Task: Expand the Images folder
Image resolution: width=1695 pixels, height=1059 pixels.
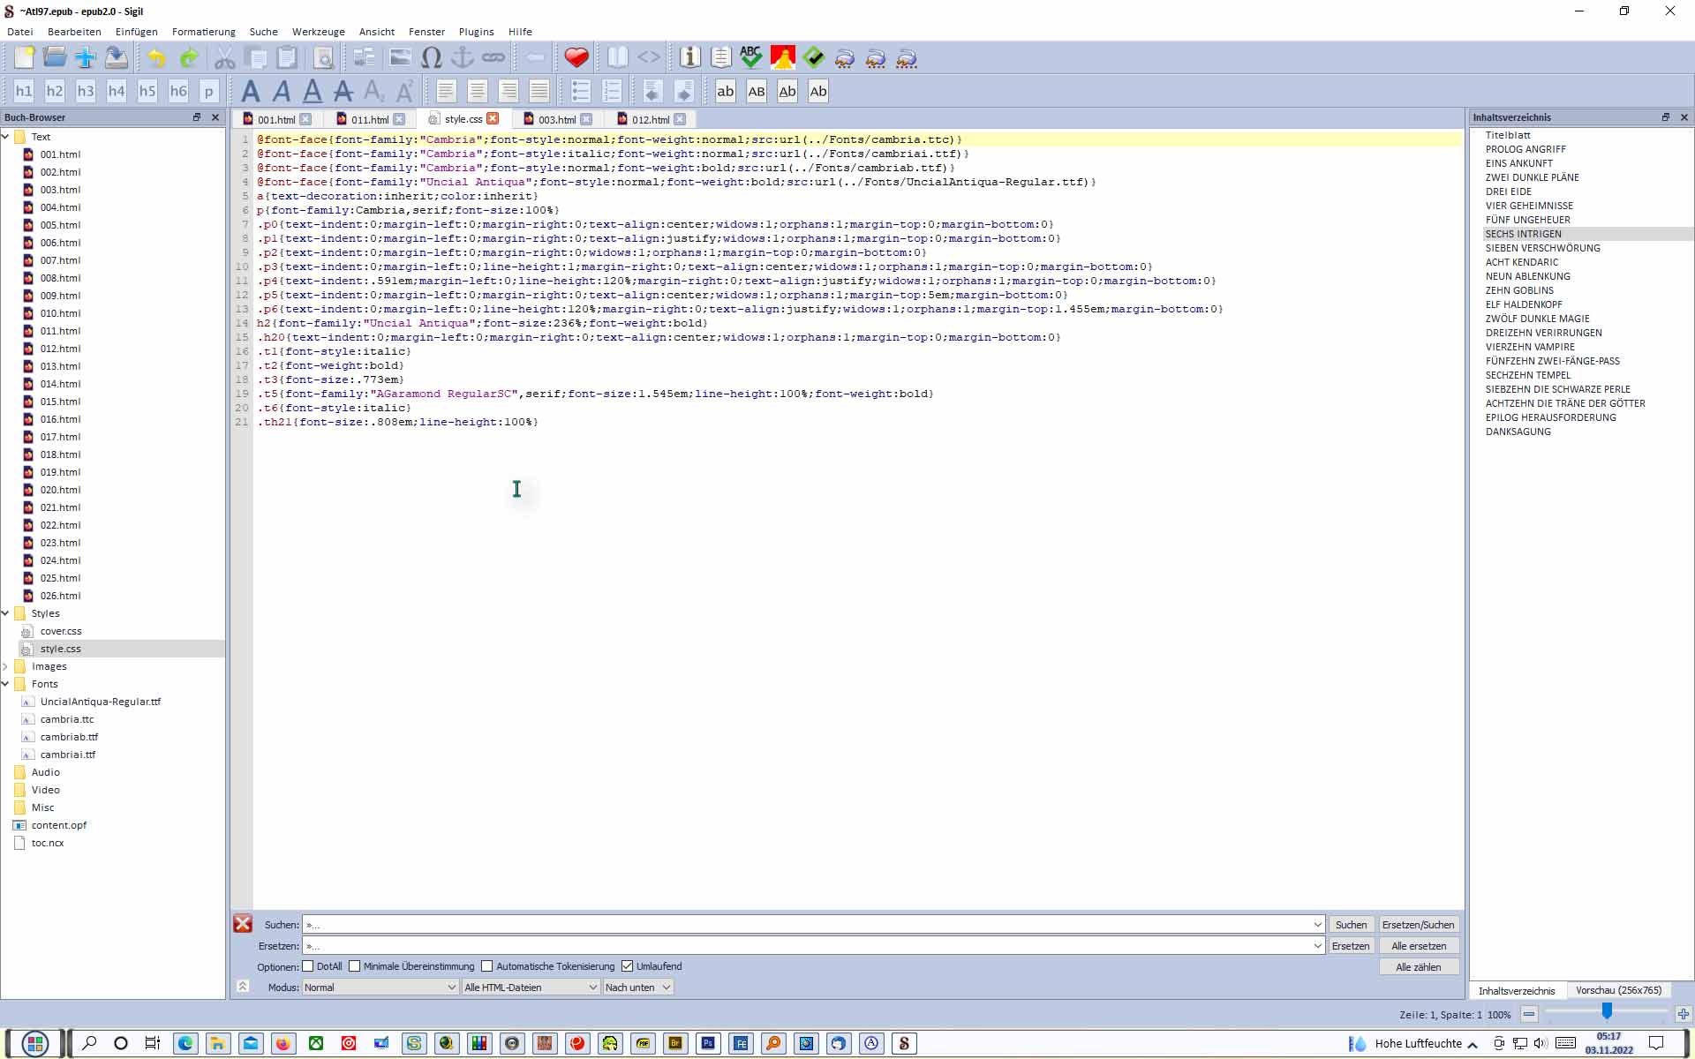Action: (x=6, y=666)
